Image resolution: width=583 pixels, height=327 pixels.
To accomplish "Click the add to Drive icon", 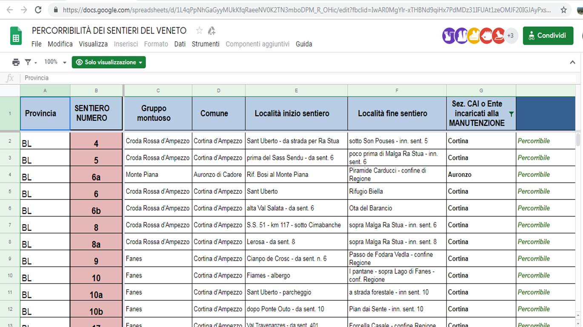I will click(211, 31).
